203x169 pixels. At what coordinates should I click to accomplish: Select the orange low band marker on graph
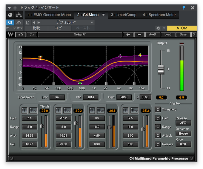(x=40, y=58)
